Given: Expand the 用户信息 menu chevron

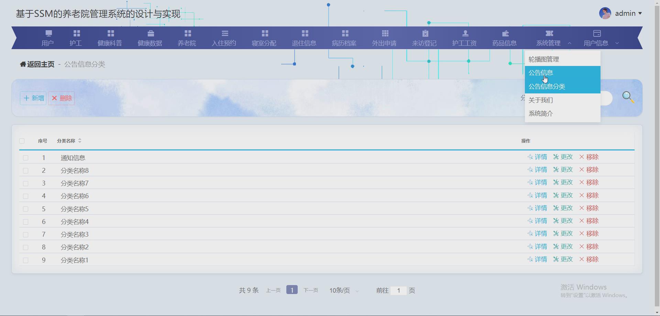Looking at the screenshot, I should (x=617, y=43).
